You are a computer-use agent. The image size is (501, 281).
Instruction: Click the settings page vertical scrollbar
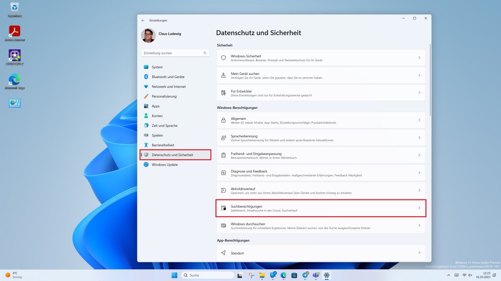tap(430, 80)
